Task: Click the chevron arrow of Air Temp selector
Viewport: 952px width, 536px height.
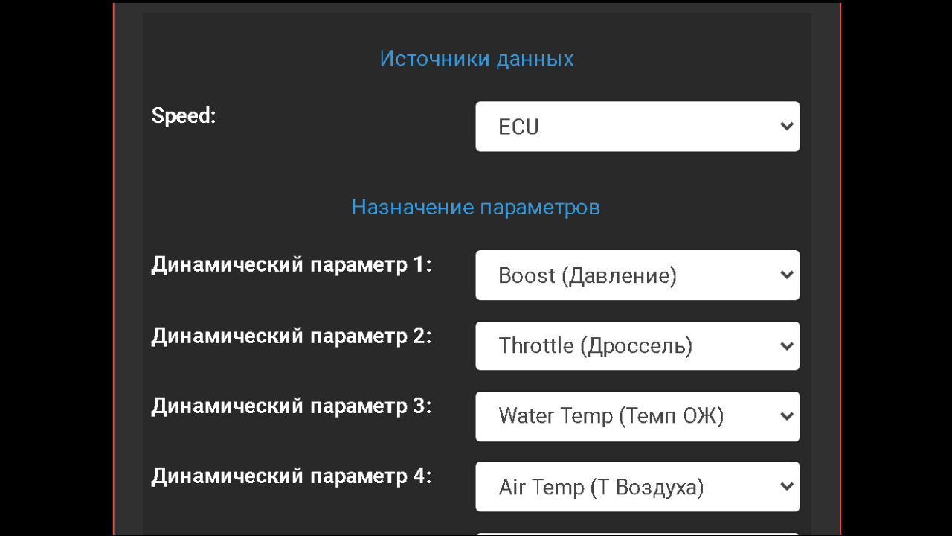Action: coord(787,487)
